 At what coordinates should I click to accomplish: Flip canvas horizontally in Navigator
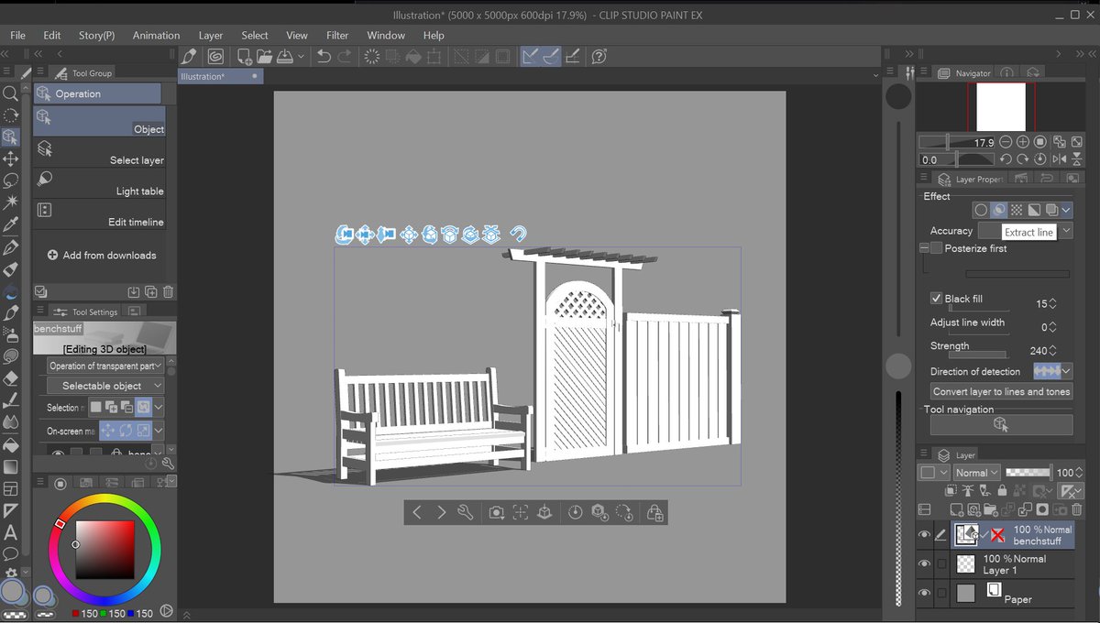(1058, 159)
